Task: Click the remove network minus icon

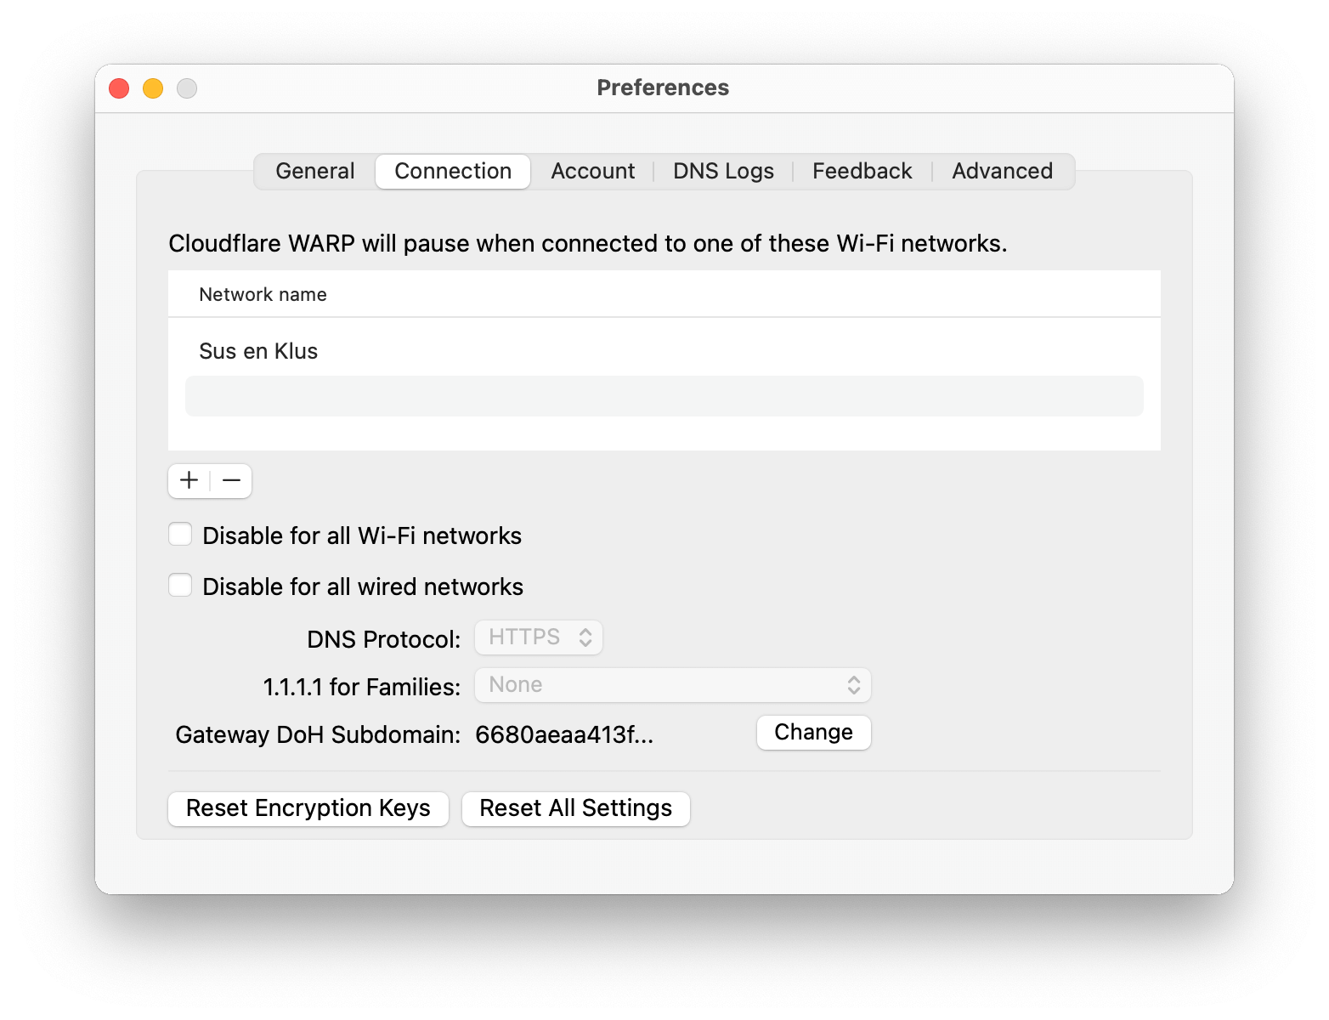Action: tap(230, 480)
